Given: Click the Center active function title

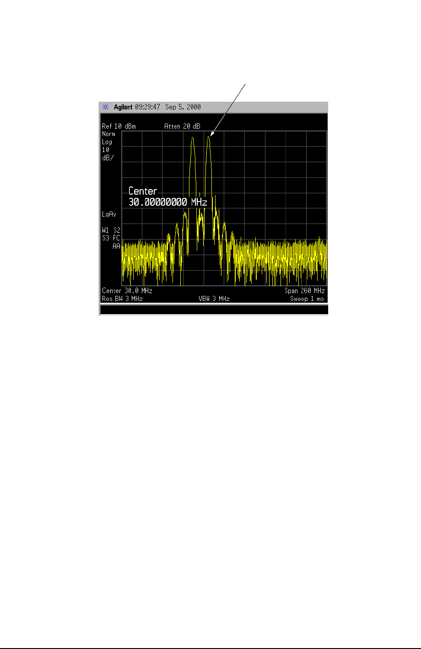Looking at the screenshot, I should [x=143, y=191].
